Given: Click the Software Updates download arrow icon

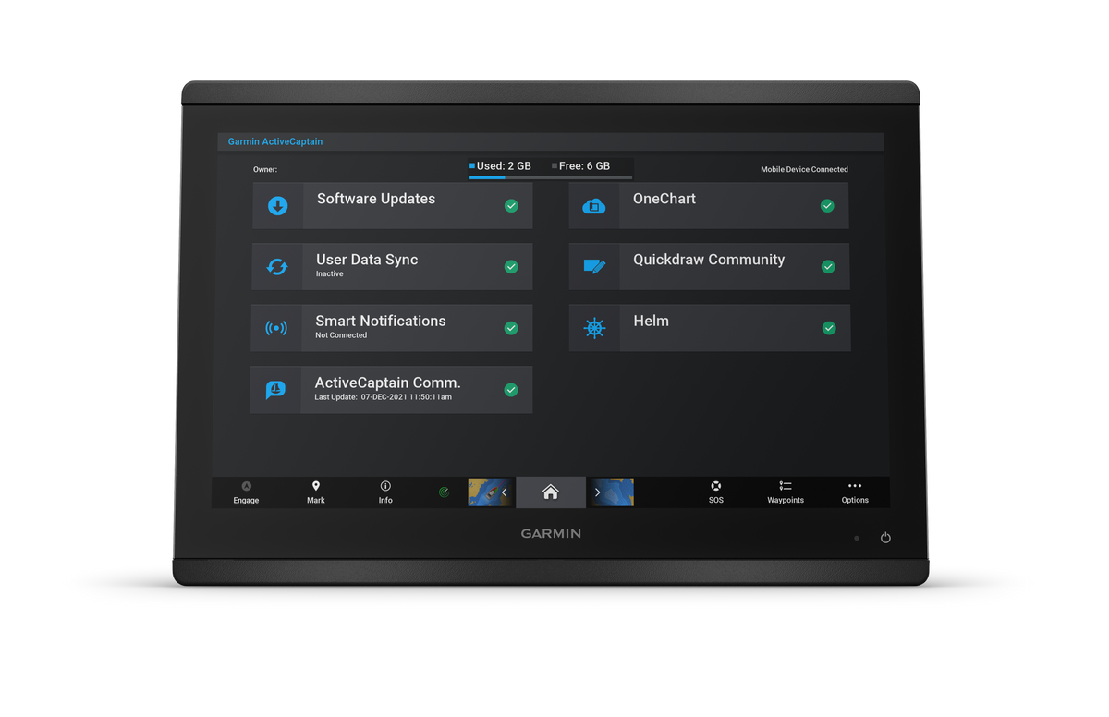Looking at the screenshot, I should 277,206.
